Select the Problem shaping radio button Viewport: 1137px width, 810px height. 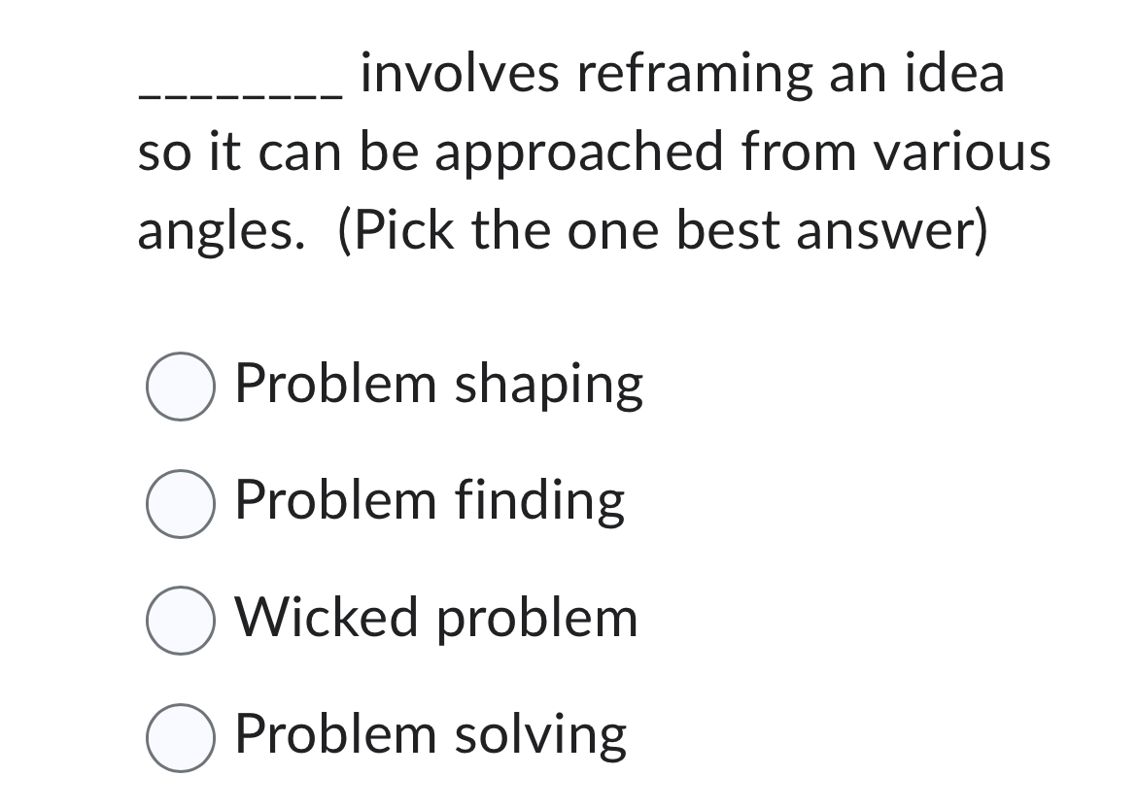(181, 388)
